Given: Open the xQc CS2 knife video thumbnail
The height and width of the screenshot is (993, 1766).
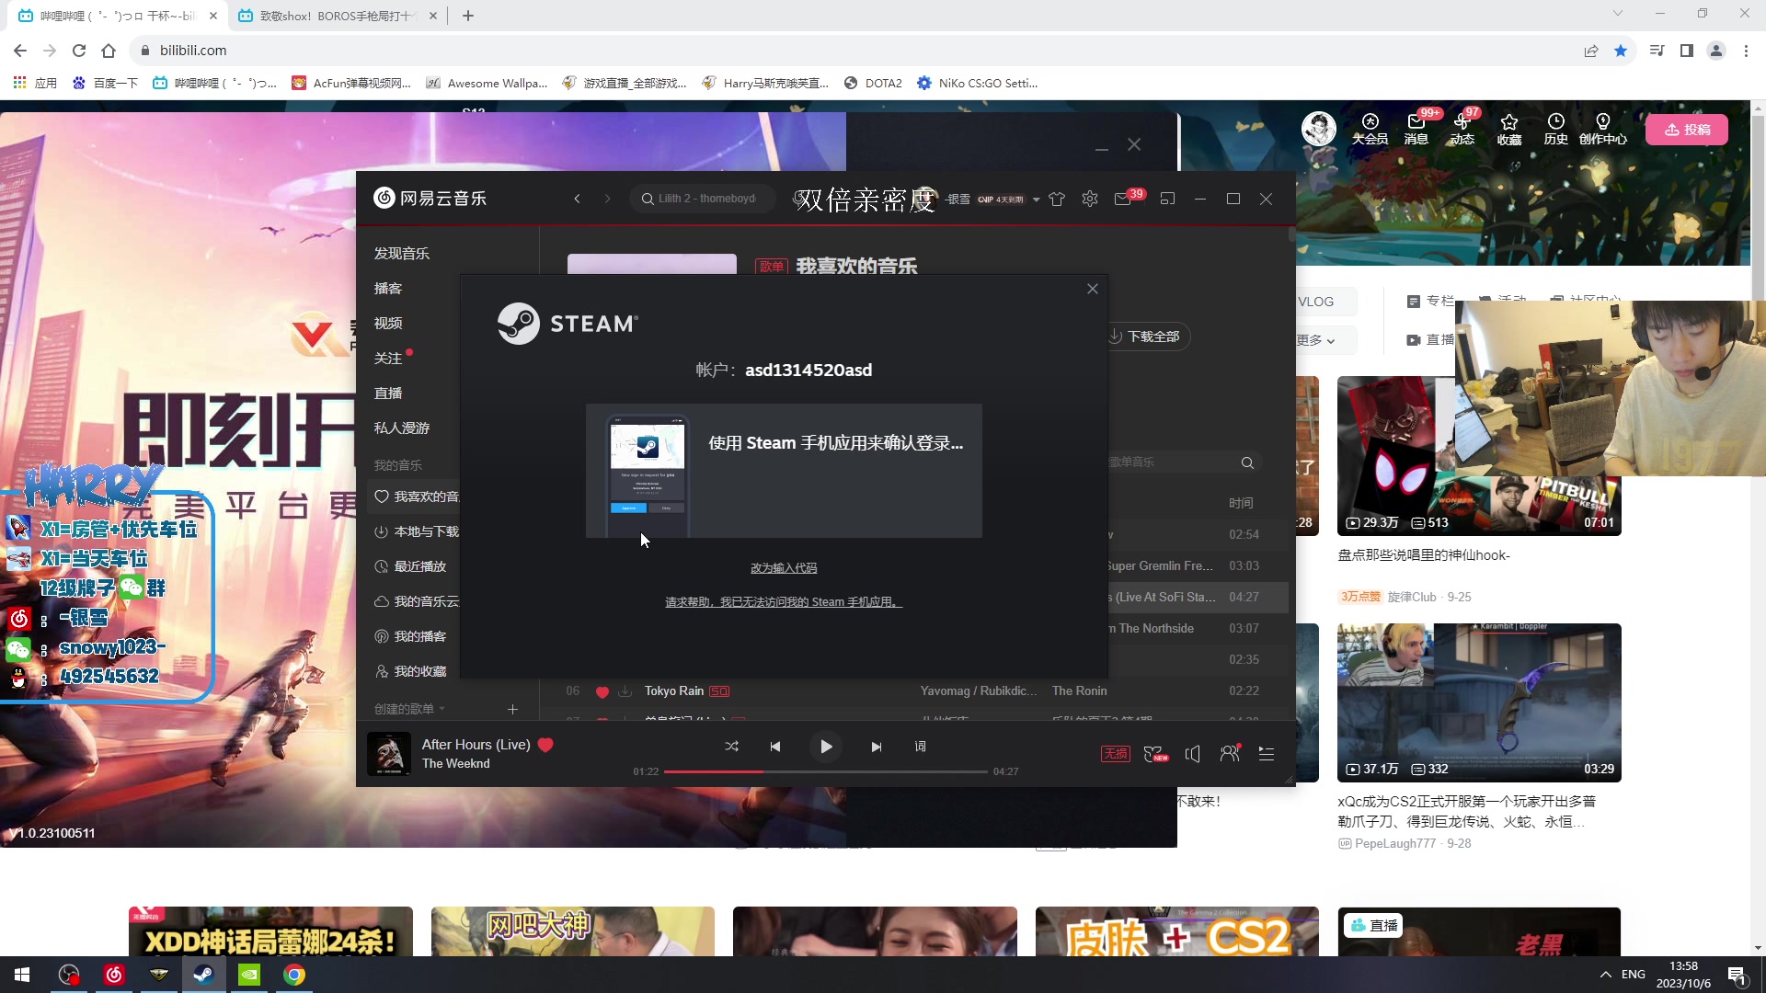Looking at the screenshot, I should coord(1479,703).
